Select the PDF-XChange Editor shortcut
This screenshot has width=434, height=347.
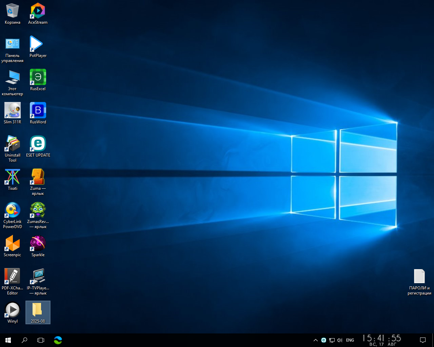[13, 282]
